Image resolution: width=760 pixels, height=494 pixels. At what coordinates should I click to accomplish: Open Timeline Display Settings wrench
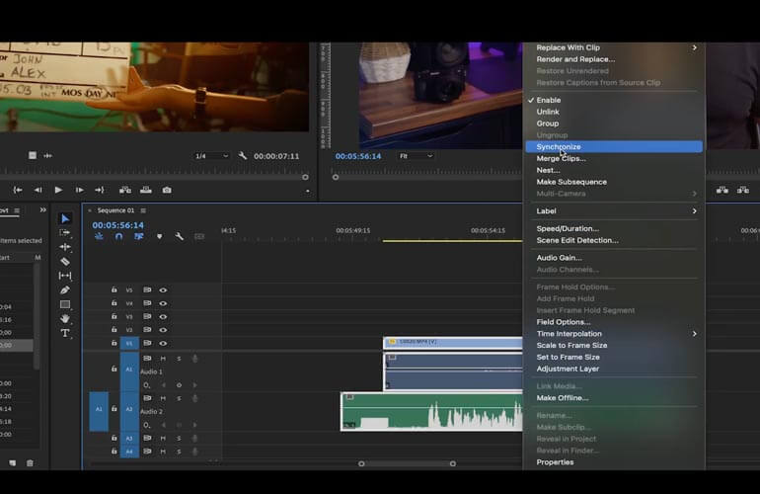coord(179,236)
